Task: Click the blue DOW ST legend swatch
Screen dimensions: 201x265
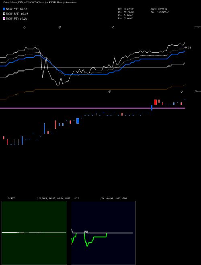Action: (x=4, y=9)
